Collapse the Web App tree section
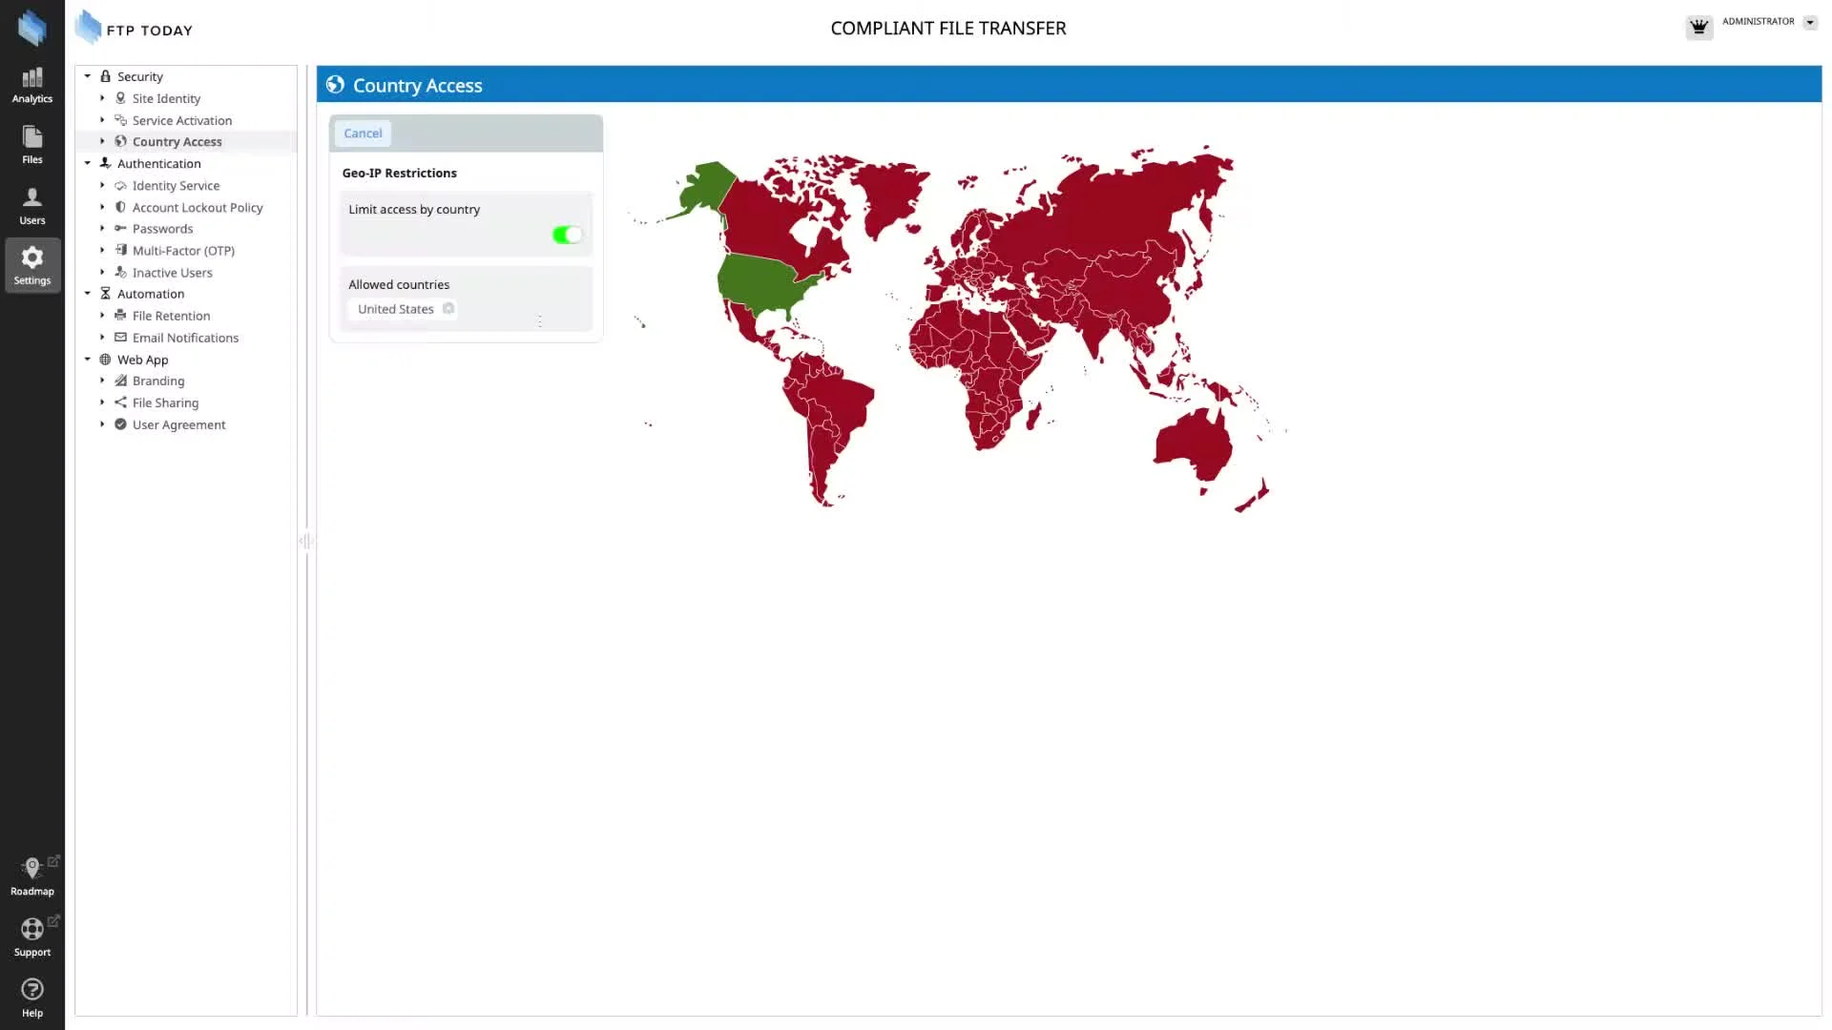The width and height of the screenshot is (1832, 1030). click(x=88, y=360)
